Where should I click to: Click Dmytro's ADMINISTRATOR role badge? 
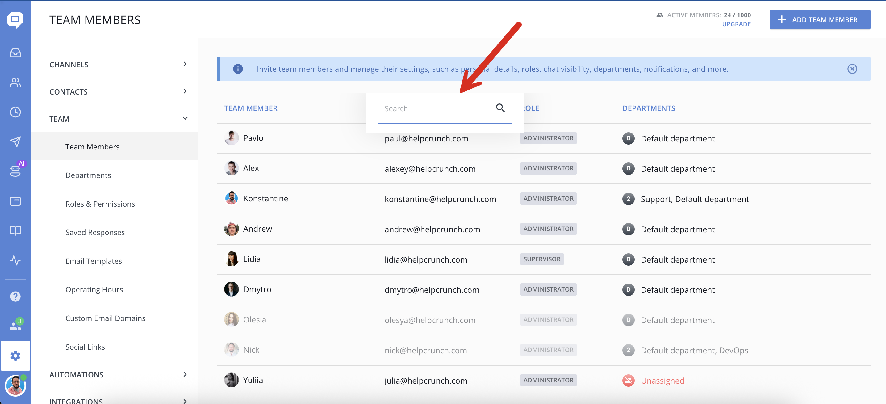548,289
